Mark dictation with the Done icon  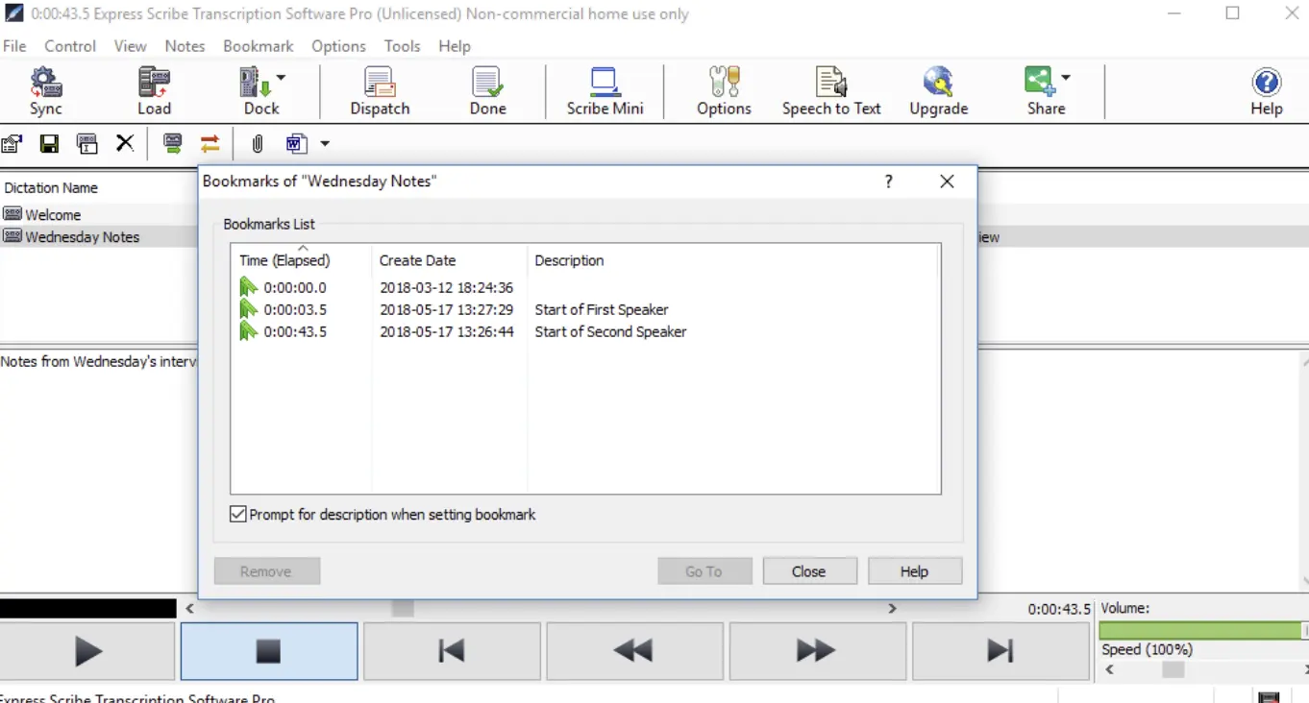click(487, 91)
